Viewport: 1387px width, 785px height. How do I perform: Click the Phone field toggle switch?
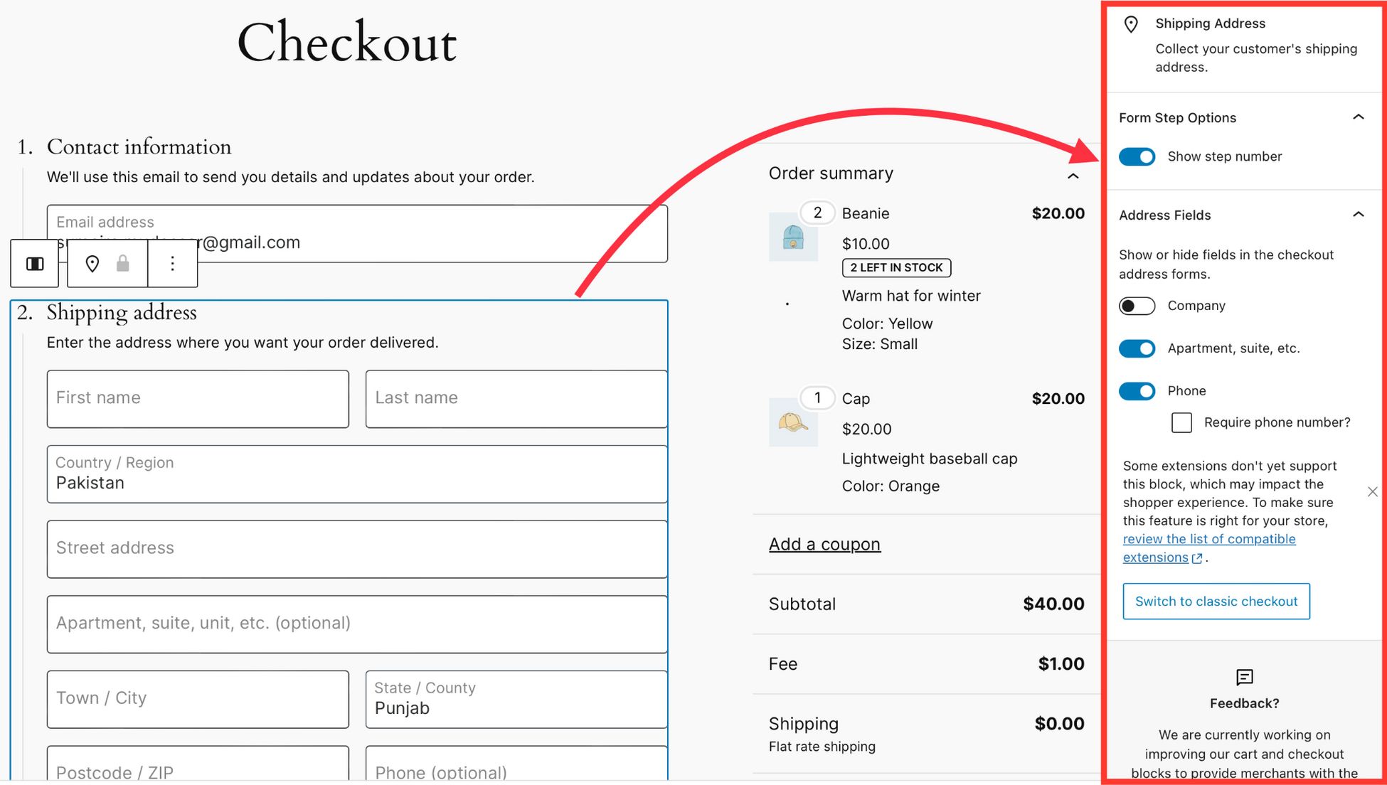coord(1138,389)
